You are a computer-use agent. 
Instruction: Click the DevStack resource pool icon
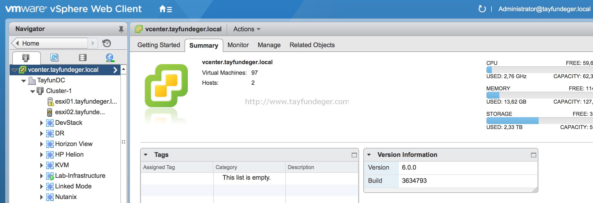click(x=50, y=123)
